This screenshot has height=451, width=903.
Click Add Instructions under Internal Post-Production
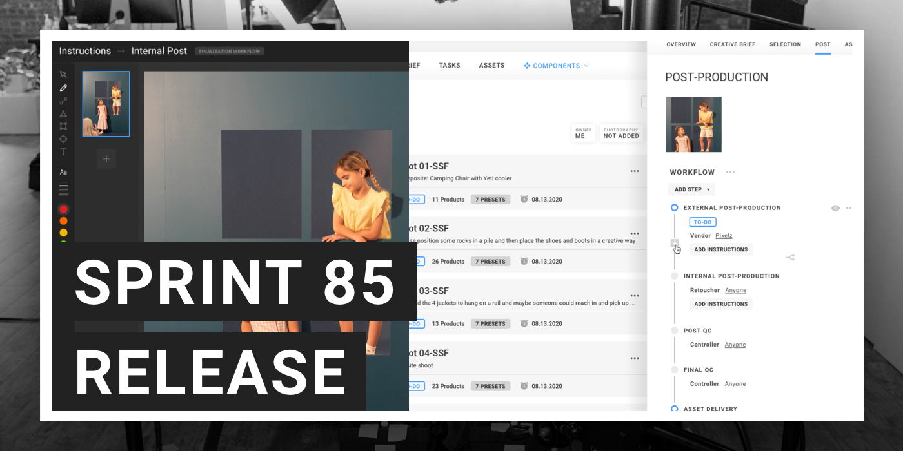click(721, 304)
